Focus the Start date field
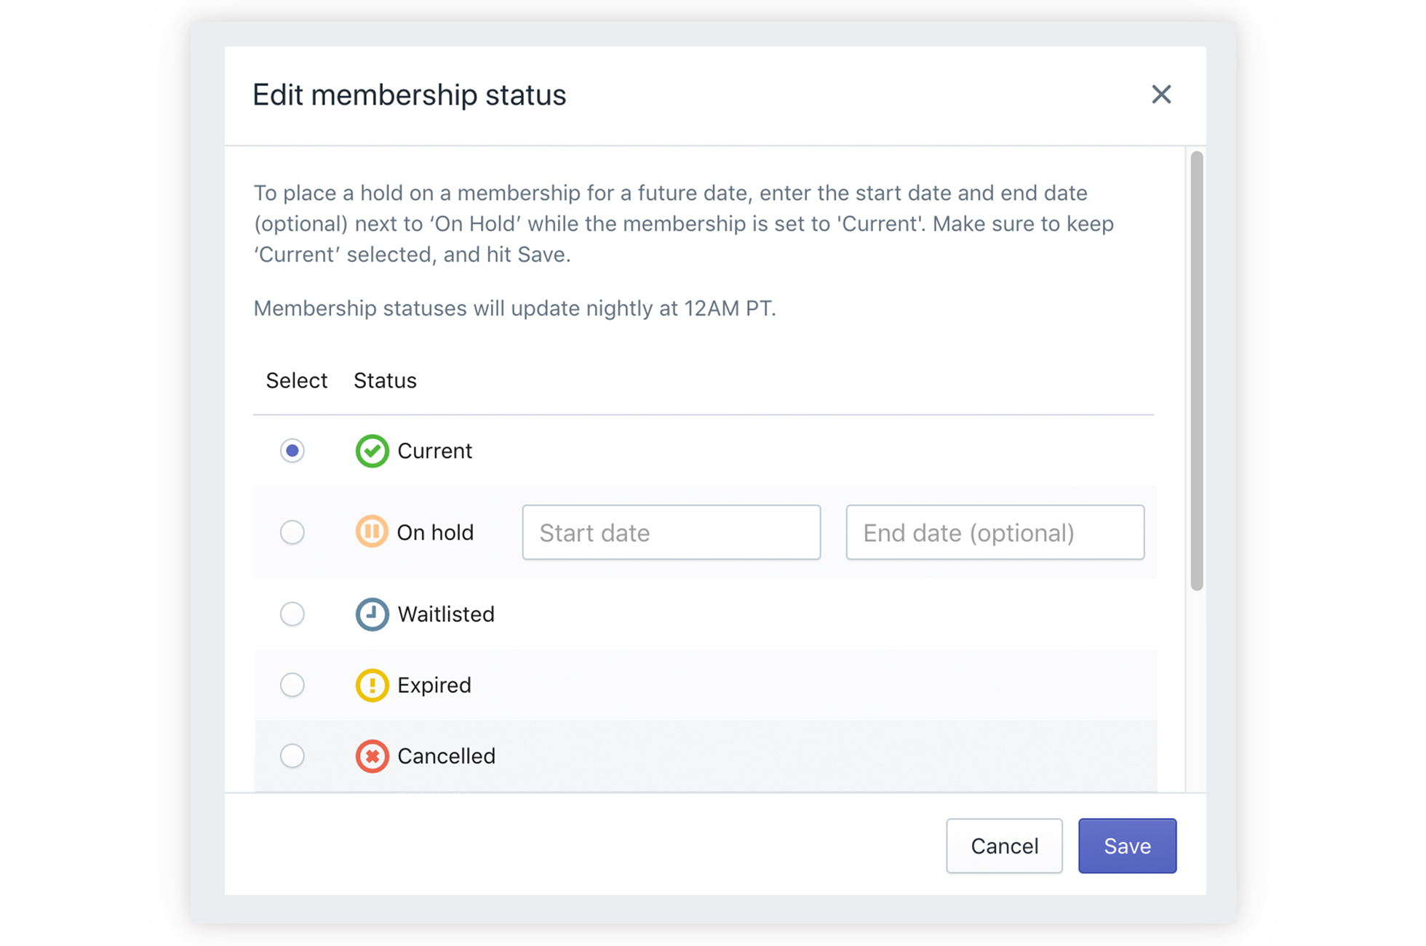 tap(671, 532)
